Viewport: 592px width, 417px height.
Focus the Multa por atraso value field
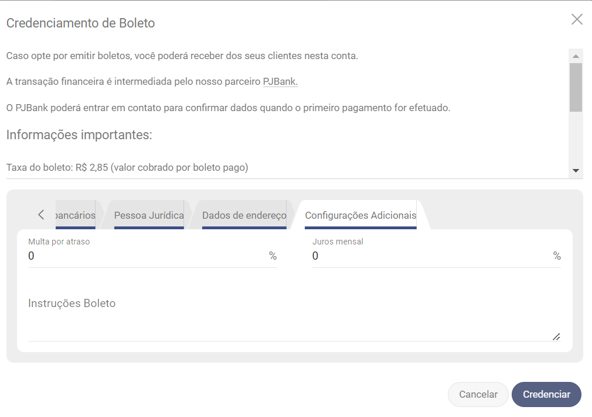(x=147, y=256)
